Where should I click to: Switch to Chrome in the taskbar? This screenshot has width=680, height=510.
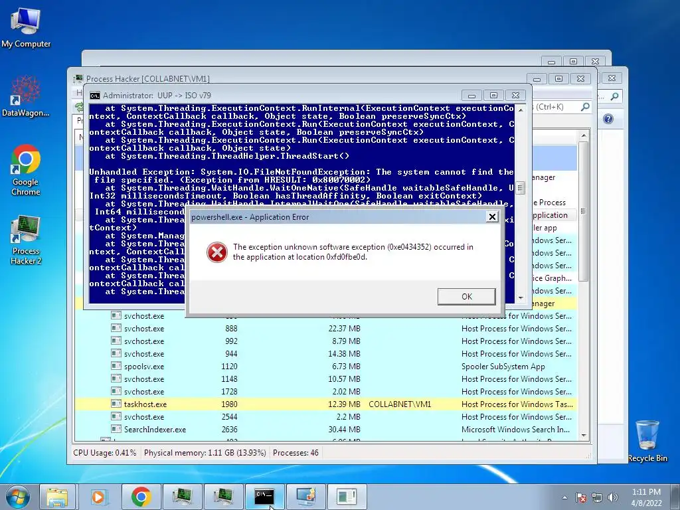click(141, 497)
